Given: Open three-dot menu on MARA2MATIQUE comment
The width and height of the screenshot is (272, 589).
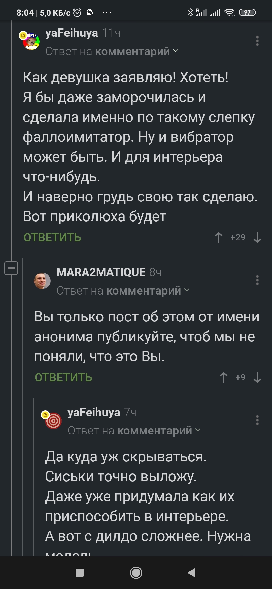Looking at the screenshot, I should point(257,280).
